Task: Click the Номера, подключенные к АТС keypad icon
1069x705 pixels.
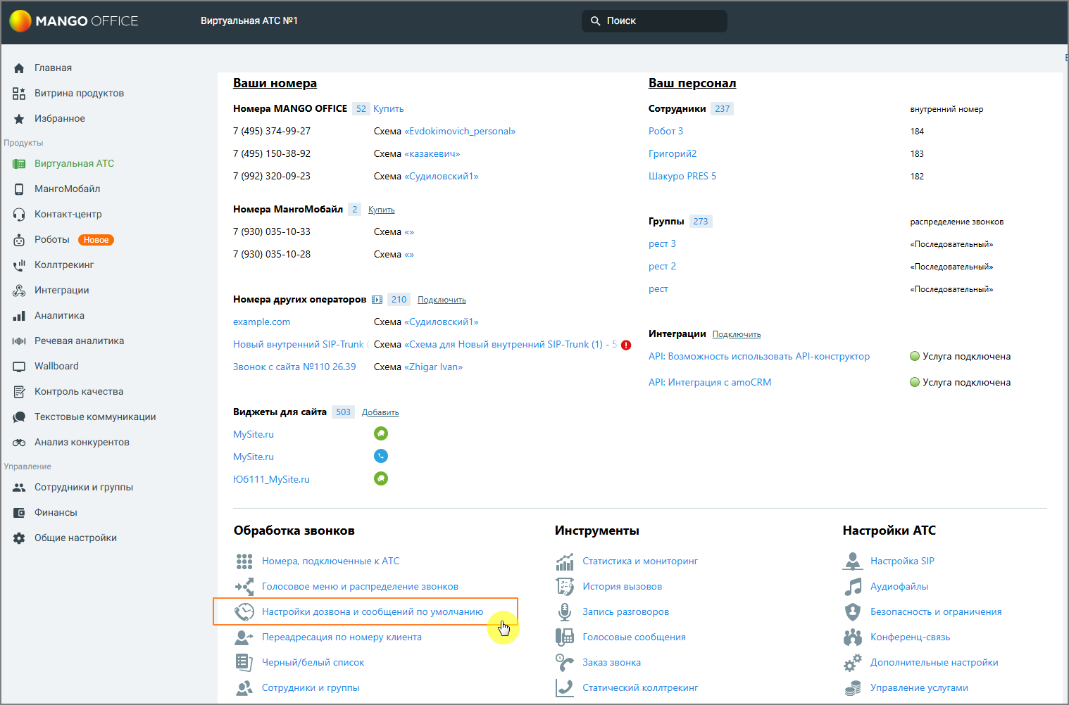Action: [244, 561]
